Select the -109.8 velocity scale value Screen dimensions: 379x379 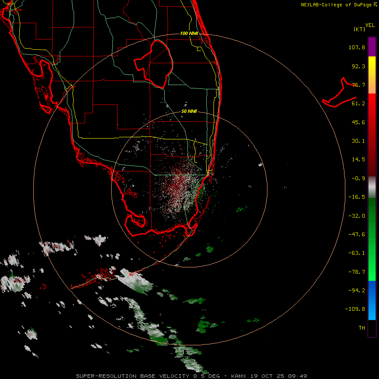tap(355, 309)
